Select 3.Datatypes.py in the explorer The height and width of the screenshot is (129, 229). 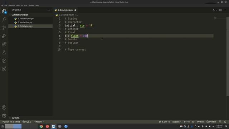coord(30,26)
